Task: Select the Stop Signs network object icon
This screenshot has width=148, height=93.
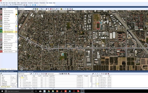Action: [x=1, y=18]
